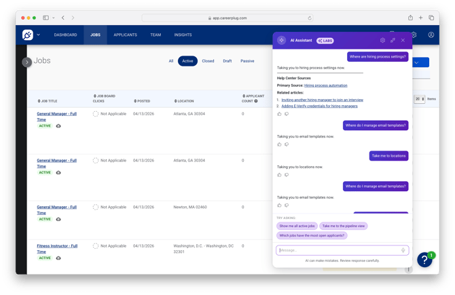Click ACTIVE badge on Fitness Instructor job
Image resolution: width=455 pixels, height=295 pixels.
(x=45, y=258)
